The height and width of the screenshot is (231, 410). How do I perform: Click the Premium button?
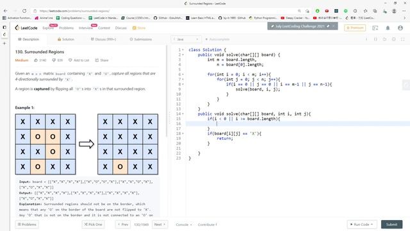355,28
